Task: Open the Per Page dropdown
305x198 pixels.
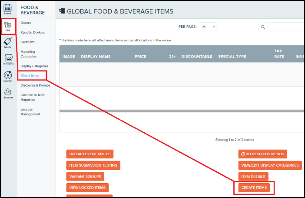Action: (x=207, y=27)
